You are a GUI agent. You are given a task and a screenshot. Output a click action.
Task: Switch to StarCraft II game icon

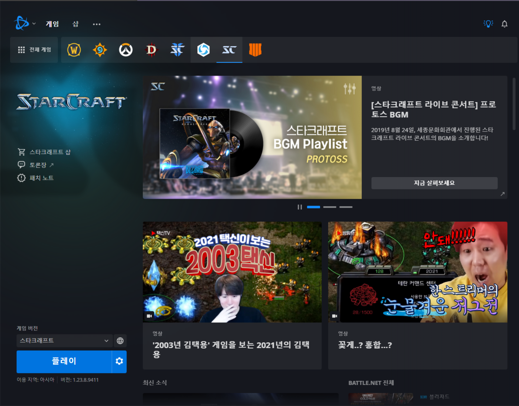(x=177, y=50)
